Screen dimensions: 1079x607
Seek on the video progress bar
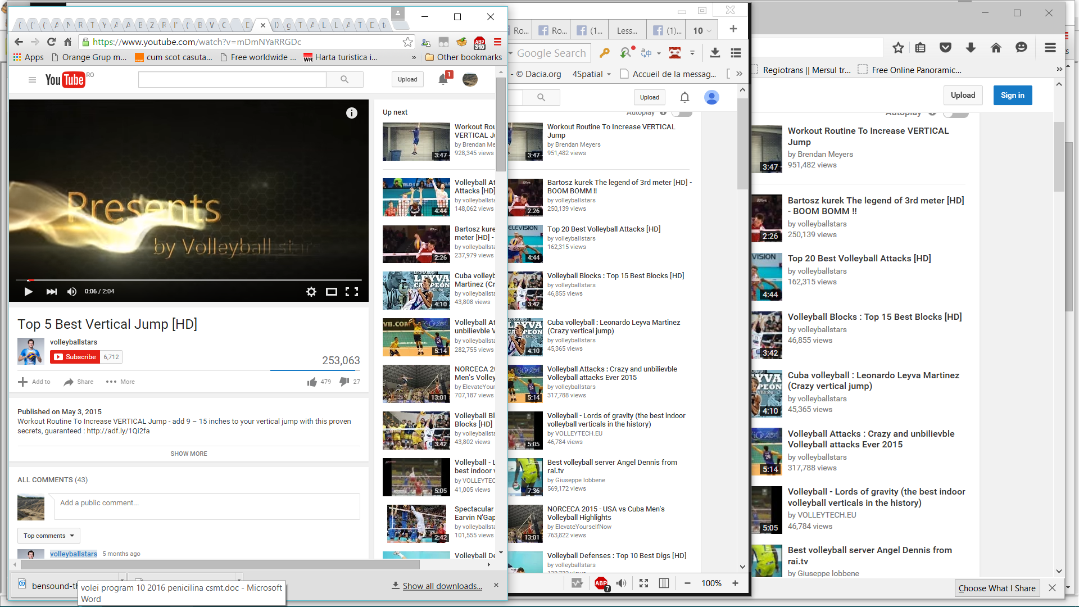(188, 280)
